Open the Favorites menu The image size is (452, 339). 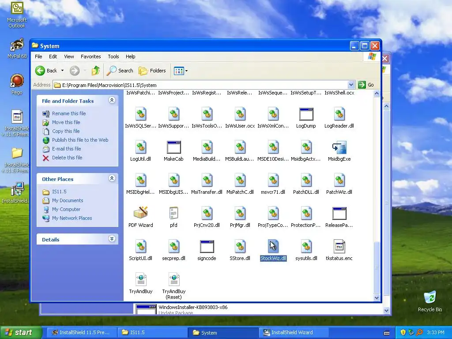pos(91,56)
